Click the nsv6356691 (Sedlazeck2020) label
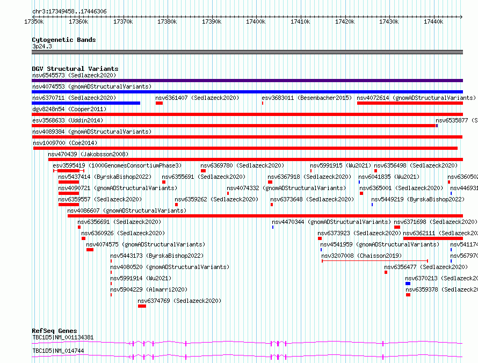Screen dimensions: 478x363 [x=119, y=222]
